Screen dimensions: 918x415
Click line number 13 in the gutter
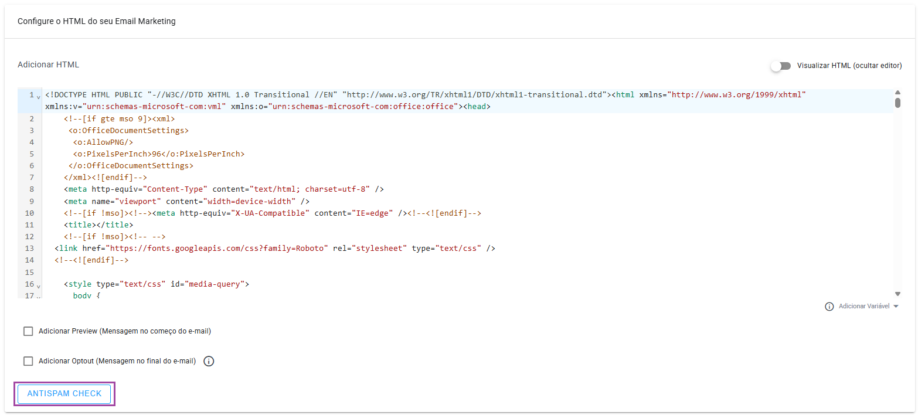(29, 249)
